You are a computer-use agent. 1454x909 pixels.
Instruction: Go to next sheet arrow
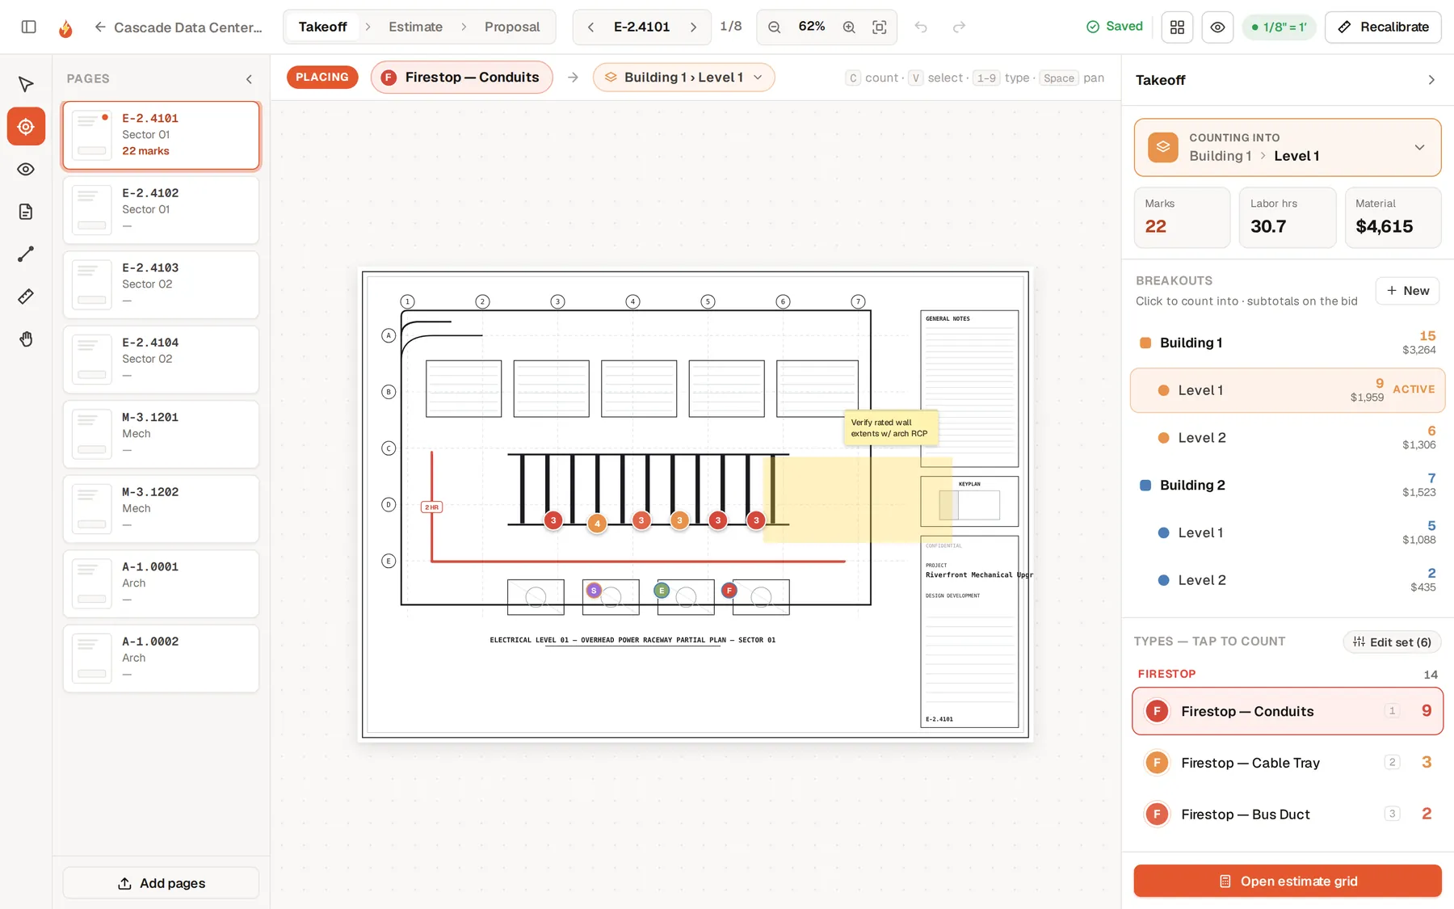pos(693,27)
